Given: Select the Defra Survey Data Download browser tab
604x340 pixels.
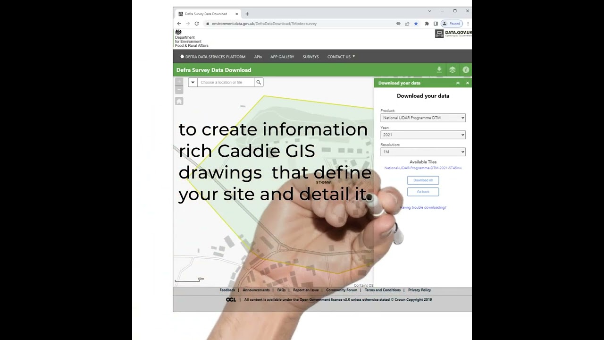Looking at the screenshot, I should click(207, 14).
